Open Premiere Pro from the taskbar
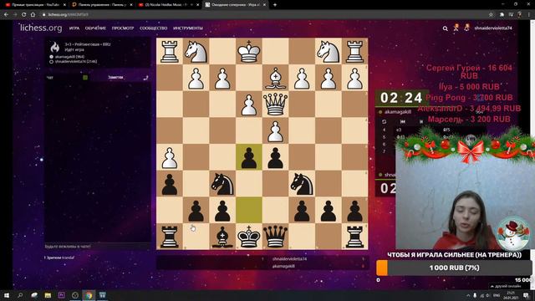Image resolution: width=535 pixels, height=301 pixels. tap(61, 295)
